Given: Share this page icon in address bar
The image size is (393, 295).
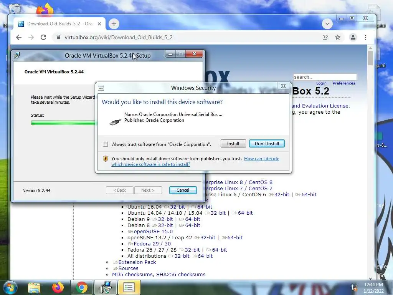Looking at the screenshot, I should tap(325, 37).
